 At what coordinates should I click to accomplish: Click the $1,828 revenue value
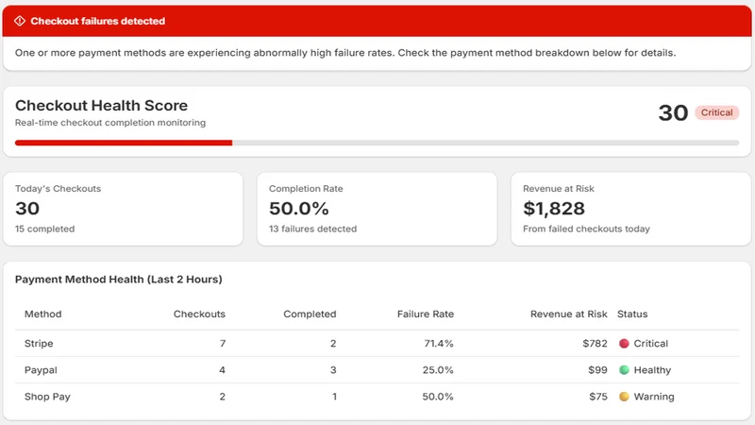(x=554, y=209)
